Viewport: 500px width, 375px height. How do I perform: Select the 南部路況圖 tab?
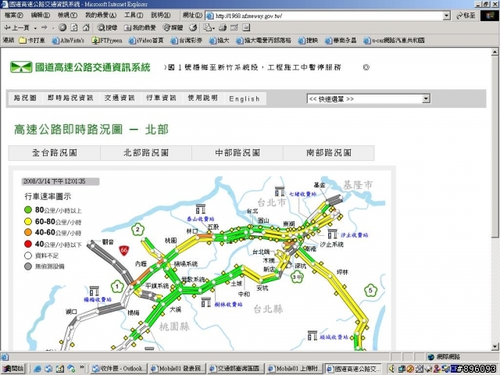point(329,153)
